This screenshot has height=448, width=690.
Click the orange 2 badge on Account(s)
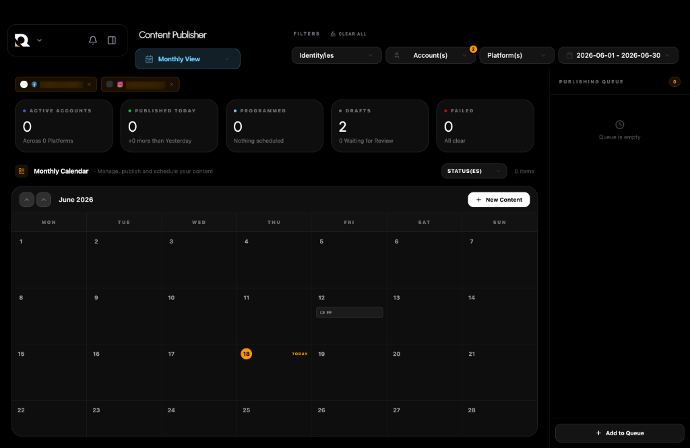(473, 49)
